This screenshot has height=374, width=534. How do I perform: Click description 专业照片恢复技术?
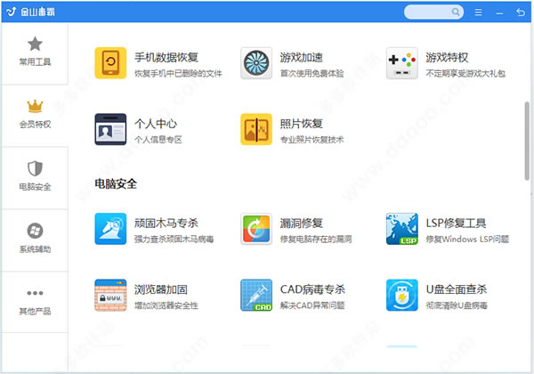click(312, 139)
